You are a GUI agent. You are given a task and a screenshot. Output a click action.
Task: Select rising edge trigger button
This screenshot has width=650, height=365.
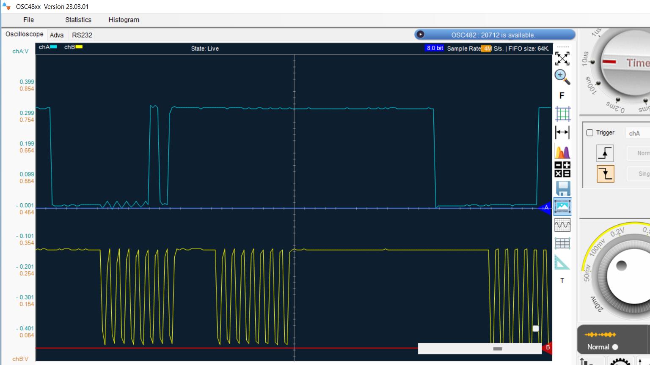click(605, 153)
